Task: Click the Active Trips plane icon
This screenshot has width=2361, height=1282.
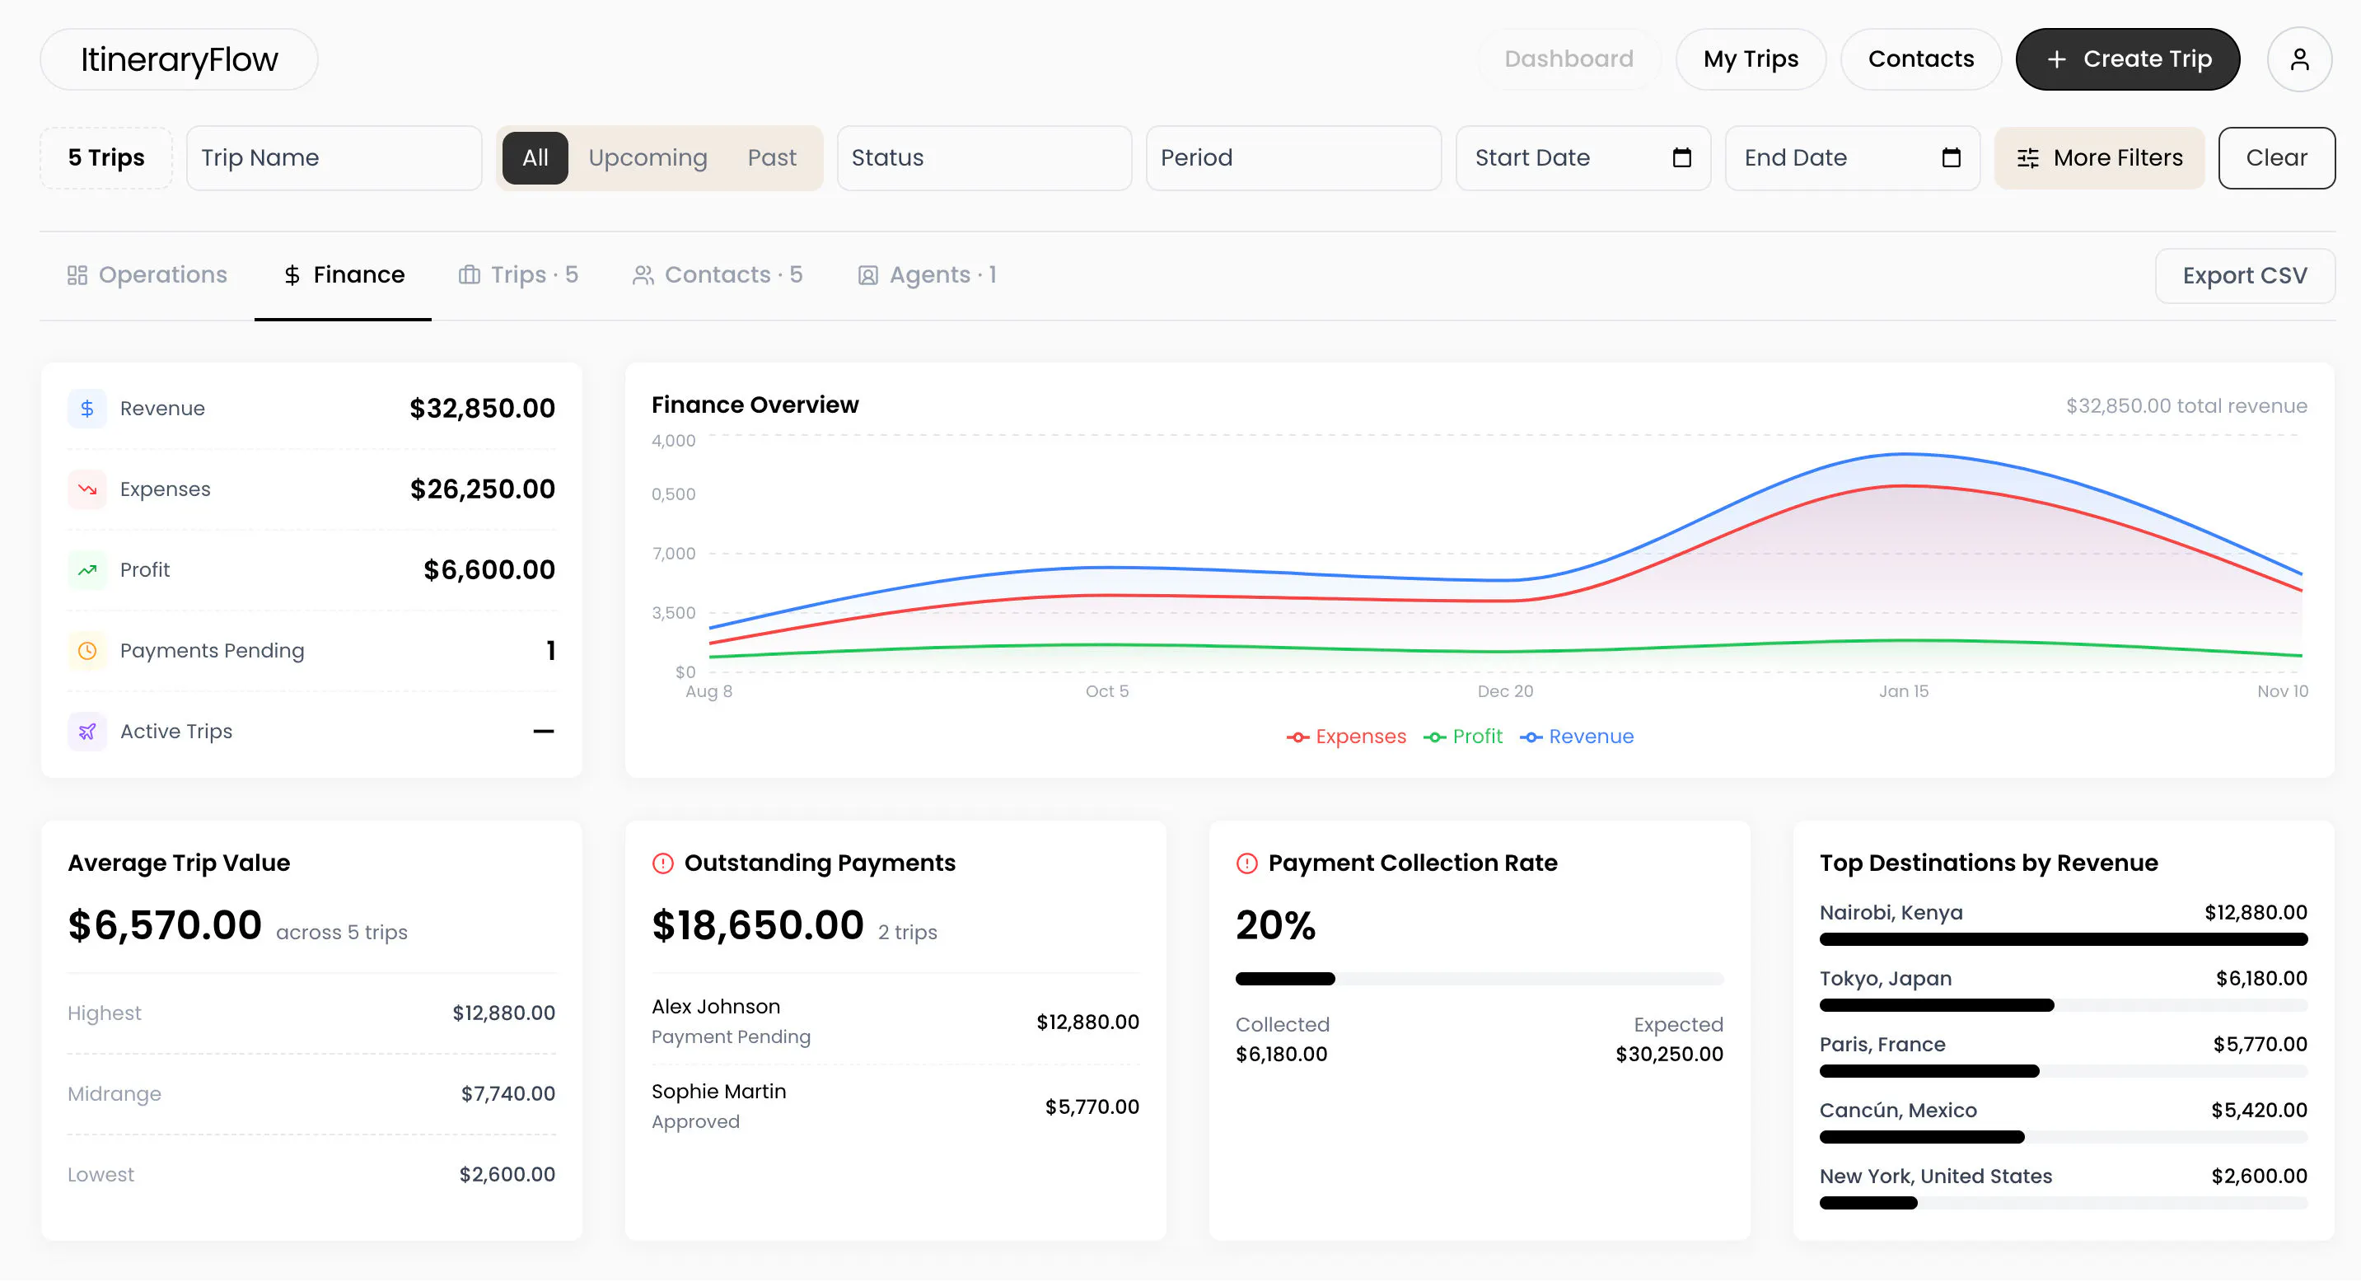Action: 87,732
